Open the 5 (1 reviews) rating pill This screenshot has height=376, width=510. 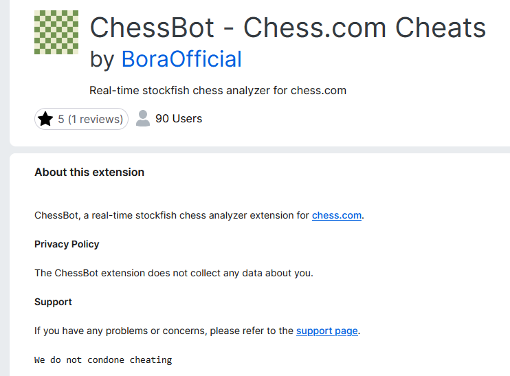(x=82, y=119)
